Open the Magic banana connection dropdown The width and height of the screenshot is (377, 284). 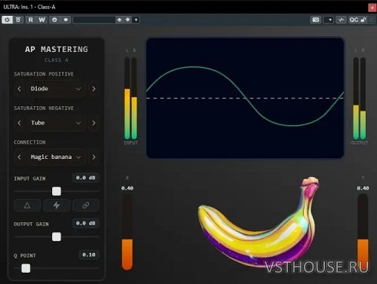pos(56,157)
